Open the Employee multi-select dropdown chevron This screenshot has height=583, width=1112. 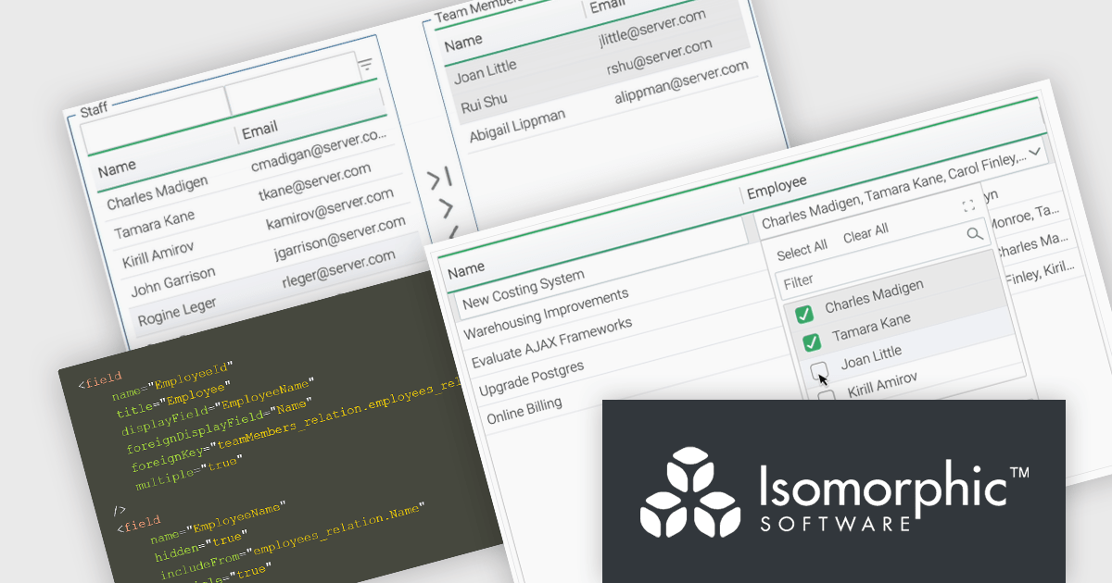coord(1035,150)
